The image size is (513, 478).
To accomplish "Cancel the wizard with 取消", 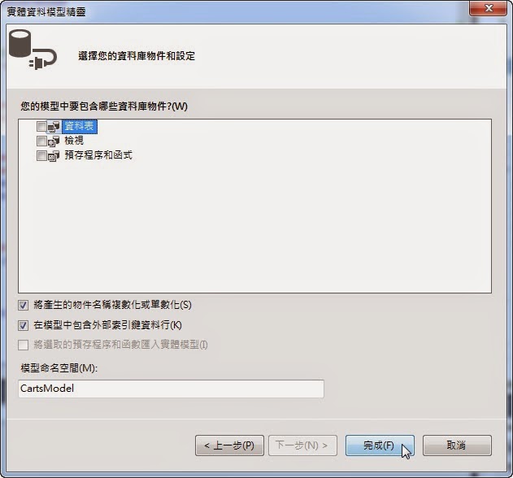I will click(457, 445).
